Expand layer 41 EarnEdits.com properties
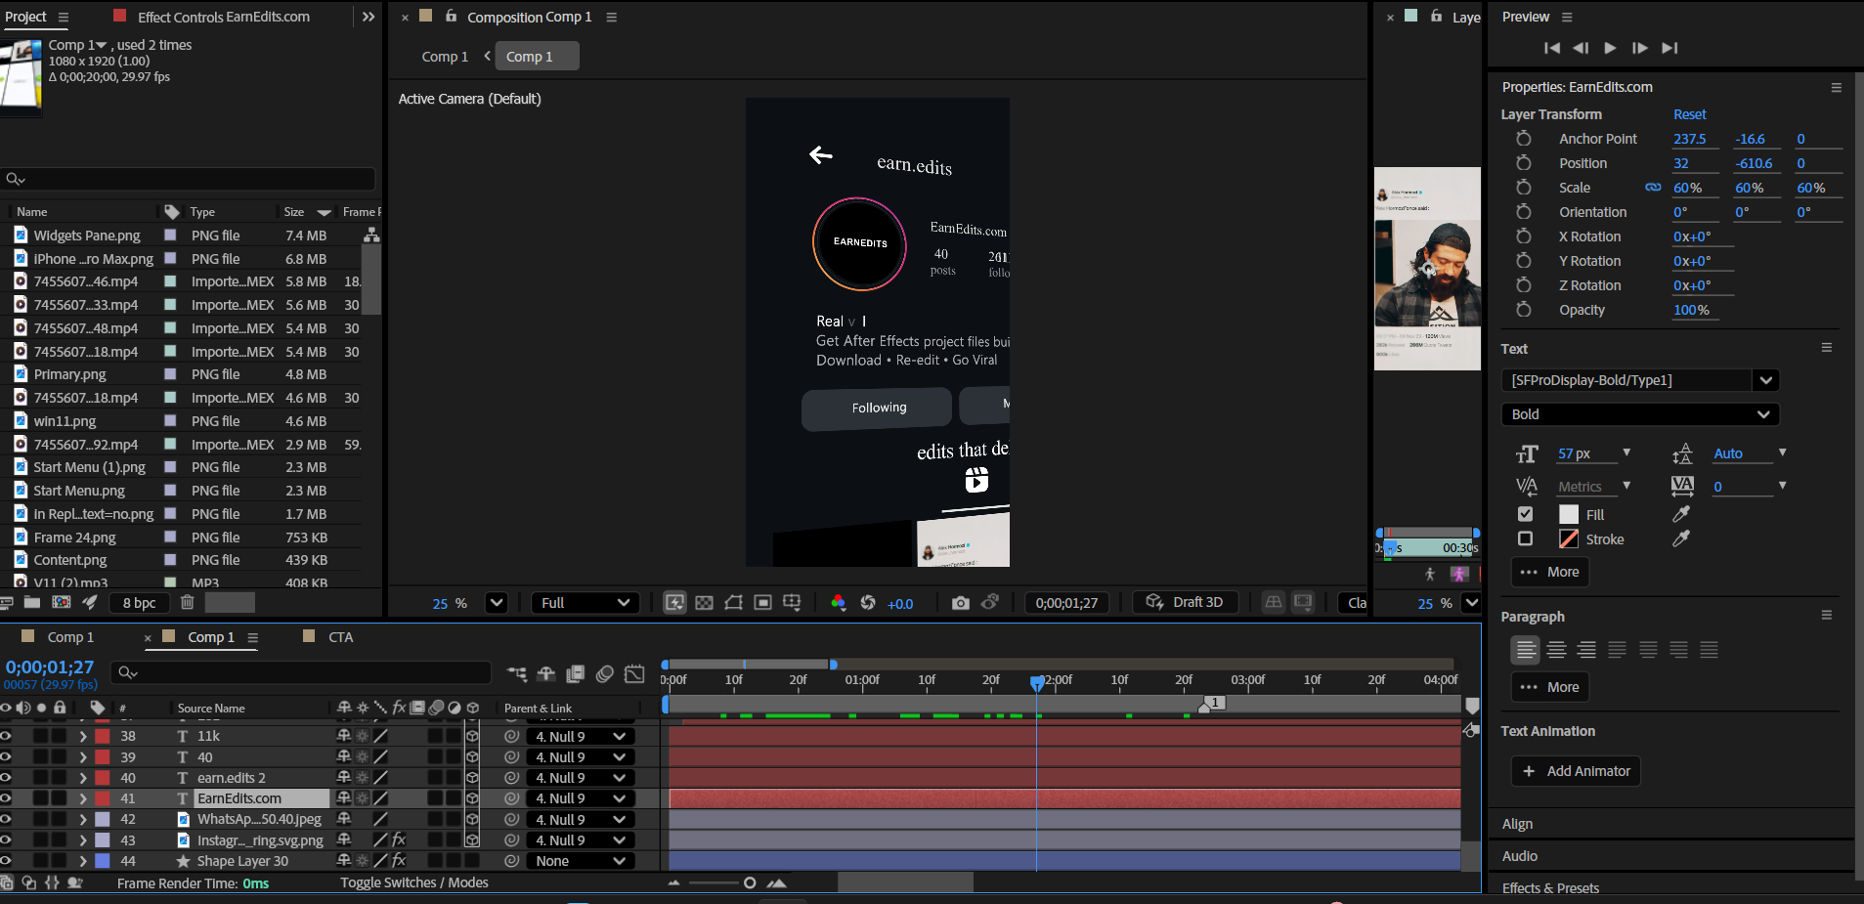 click(x=83, y=798)
